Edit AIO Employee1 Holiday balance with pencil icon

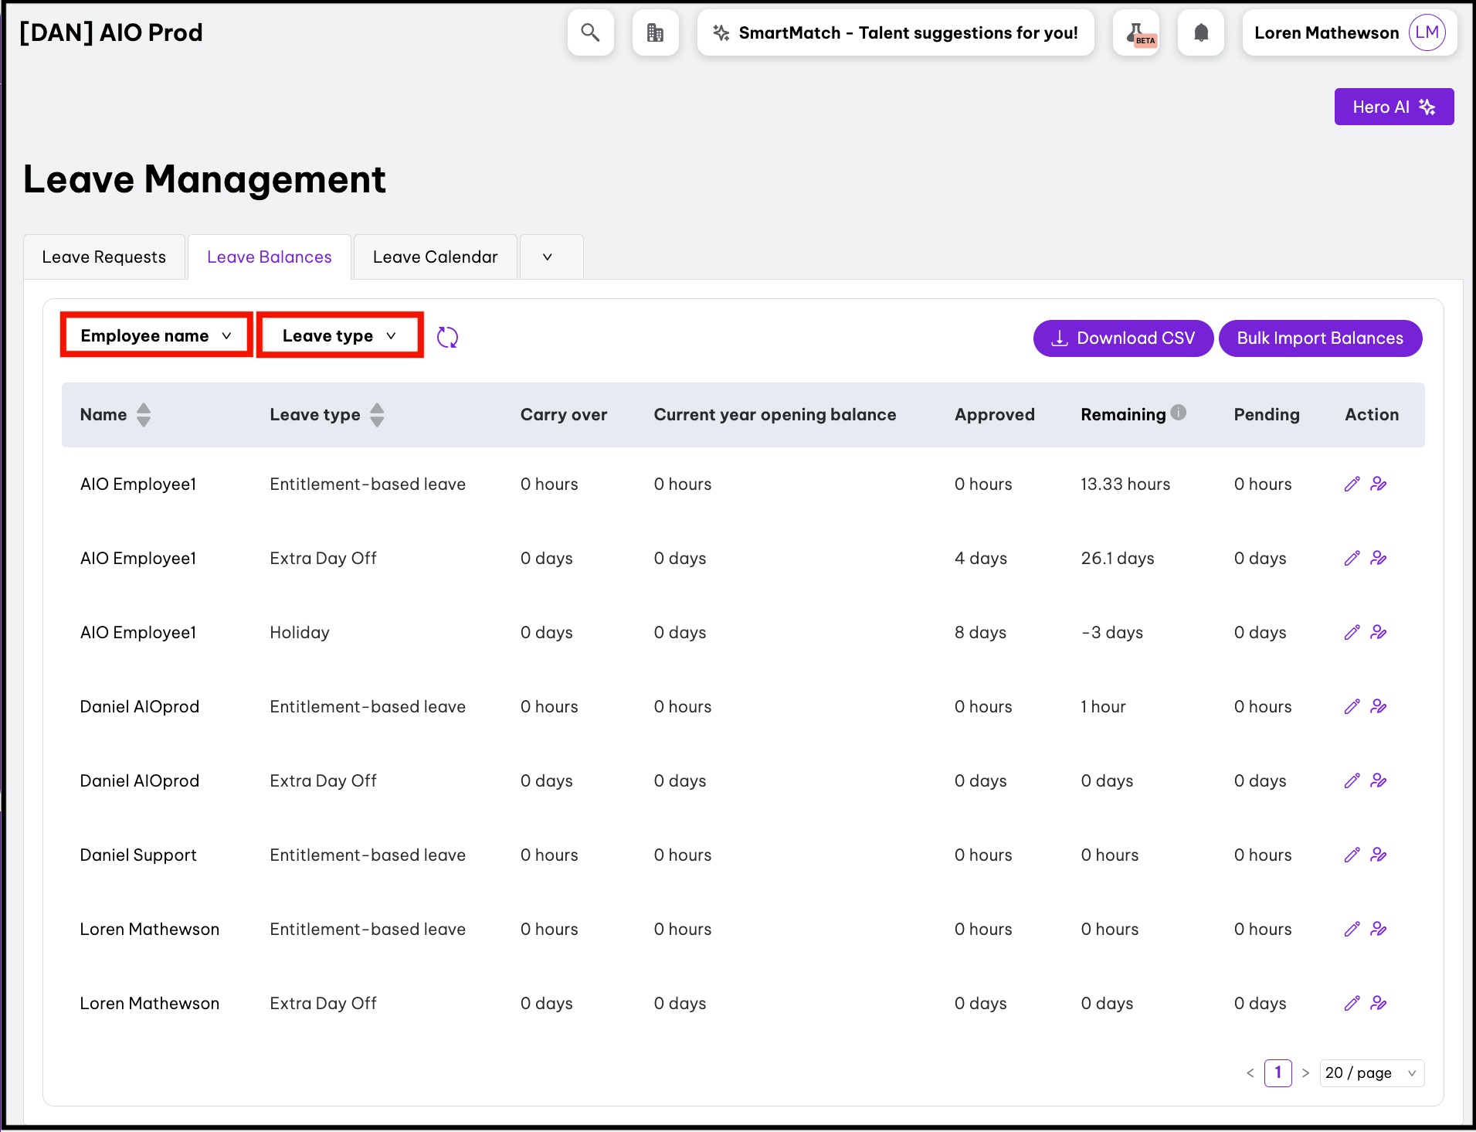click(x=1352, y=632)
